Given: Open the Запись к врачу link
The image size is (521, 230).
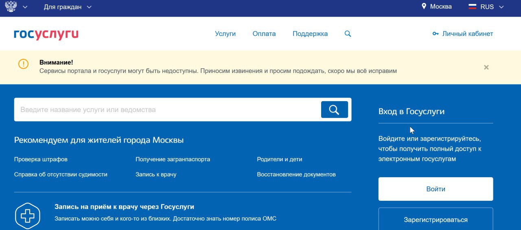Looking at the screenshot, I should pyautogui.click(x=156, y=174).
